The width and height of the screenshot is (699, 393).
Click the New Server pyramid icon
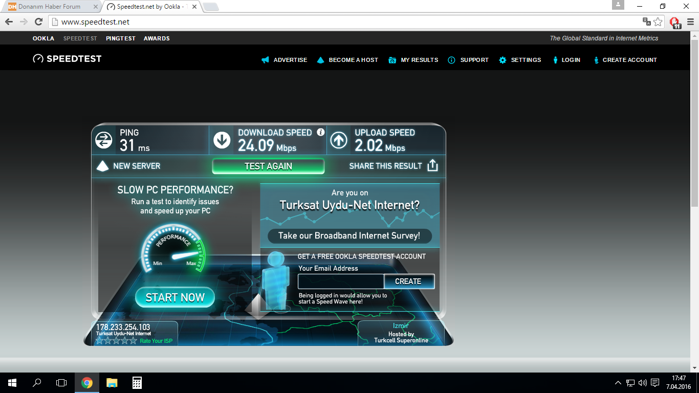(103, 166)
